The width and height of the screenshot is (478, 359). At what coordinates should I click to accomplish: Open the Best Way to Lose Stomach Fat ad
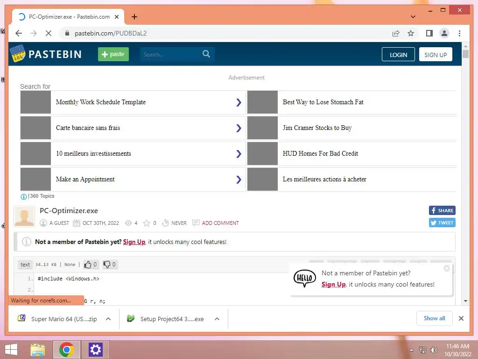point(323,102)
